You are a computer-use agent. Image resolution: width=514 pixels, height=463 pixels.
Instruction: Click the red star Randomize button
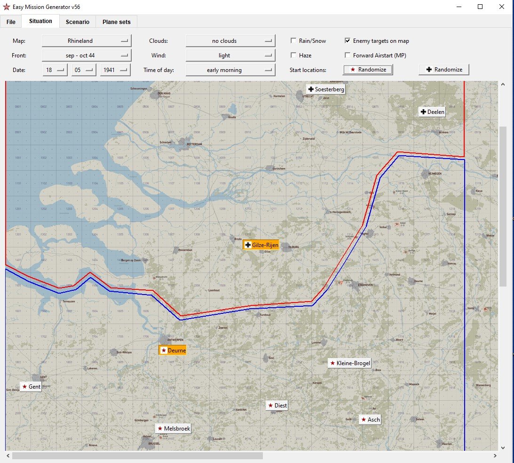368,70
